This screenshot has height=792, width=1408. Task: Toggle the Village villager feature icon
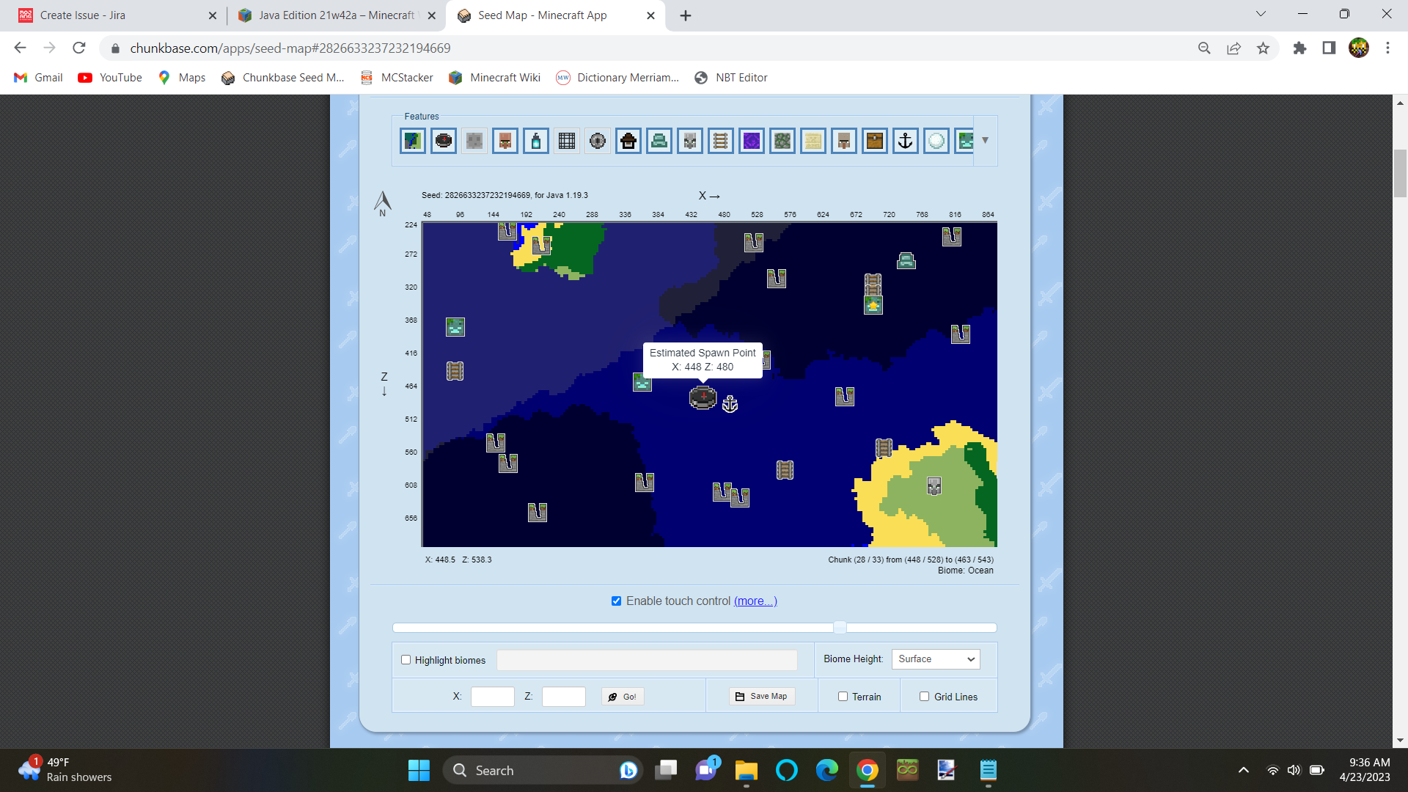tap(505, 141)
